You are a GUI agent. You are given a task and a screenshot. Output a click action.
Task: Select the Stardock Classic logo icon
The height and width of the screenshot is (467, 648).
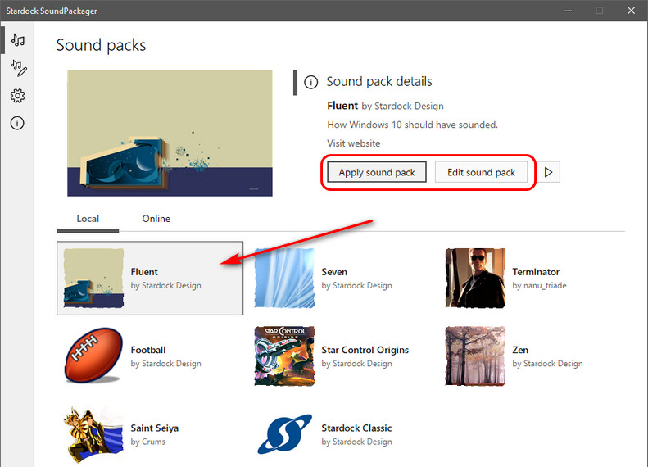coord(284,434)
